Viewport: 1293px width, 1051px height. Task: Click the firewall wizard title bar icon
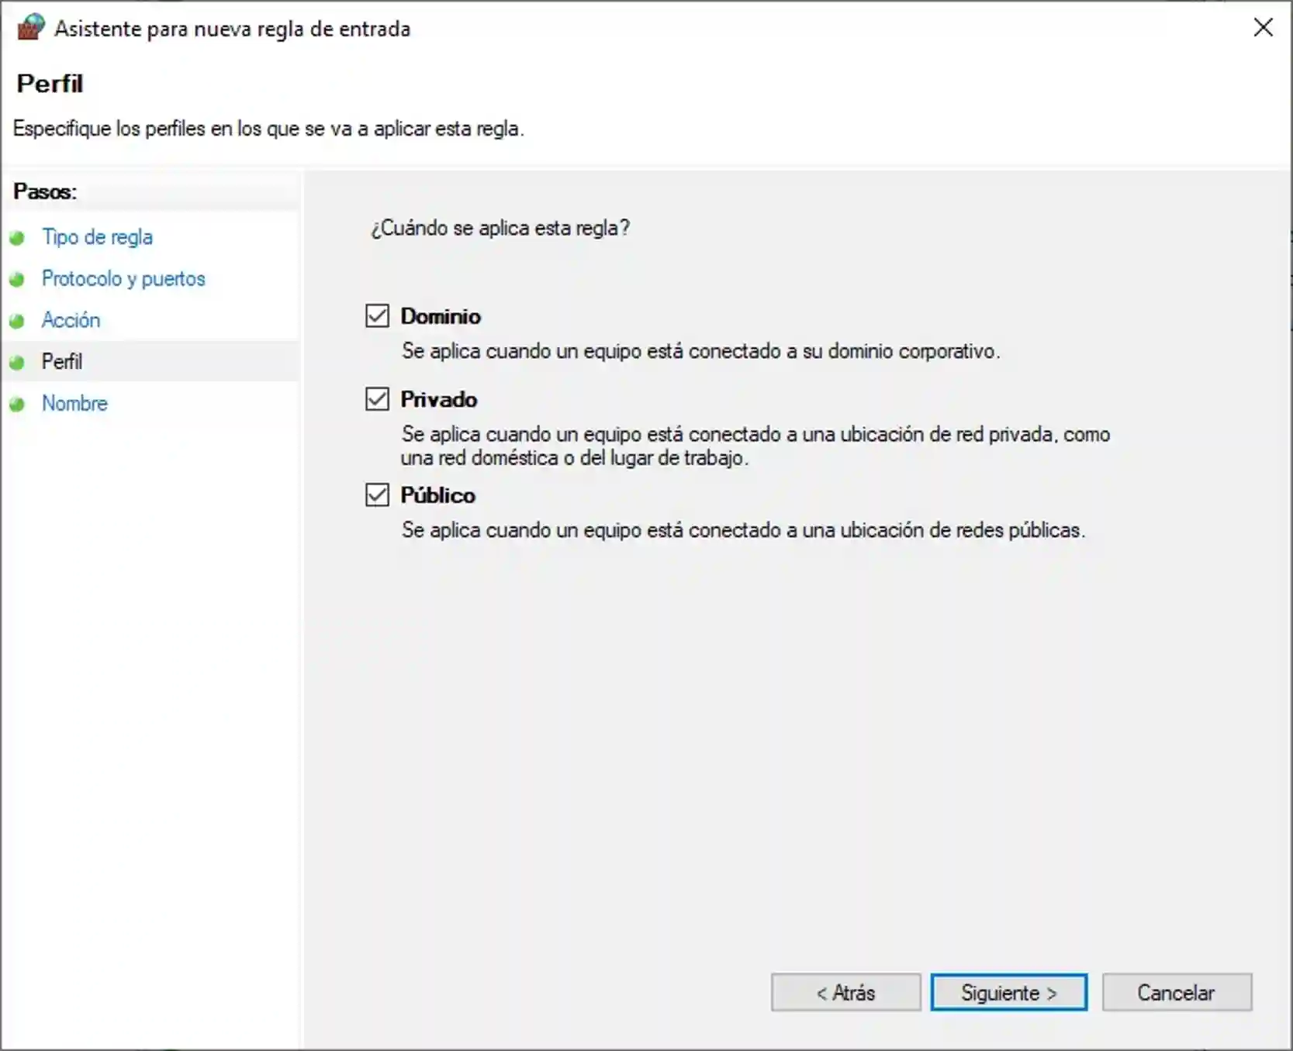(30, 27)
